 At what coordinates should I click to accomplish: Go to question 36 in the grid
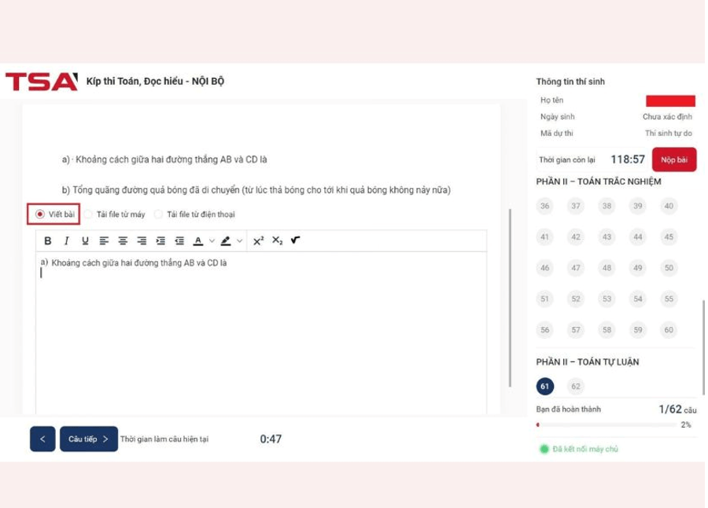click(545, 207)
